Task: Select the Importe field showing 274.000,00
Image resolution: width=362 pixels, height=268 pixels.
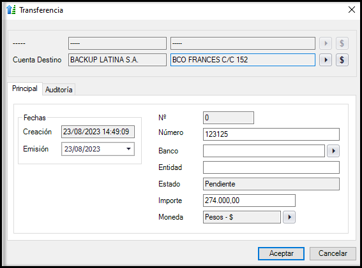Action: pos(249,201)
